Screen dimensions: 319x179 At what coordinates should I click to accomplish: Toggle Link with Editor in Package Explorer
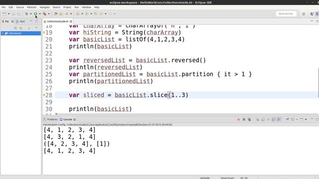coord(21,28)
